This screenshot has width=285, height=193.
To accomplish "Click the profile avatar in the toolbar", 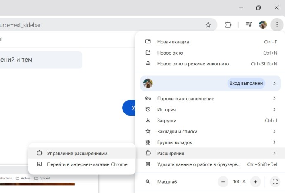I will [x=263, y=25].
